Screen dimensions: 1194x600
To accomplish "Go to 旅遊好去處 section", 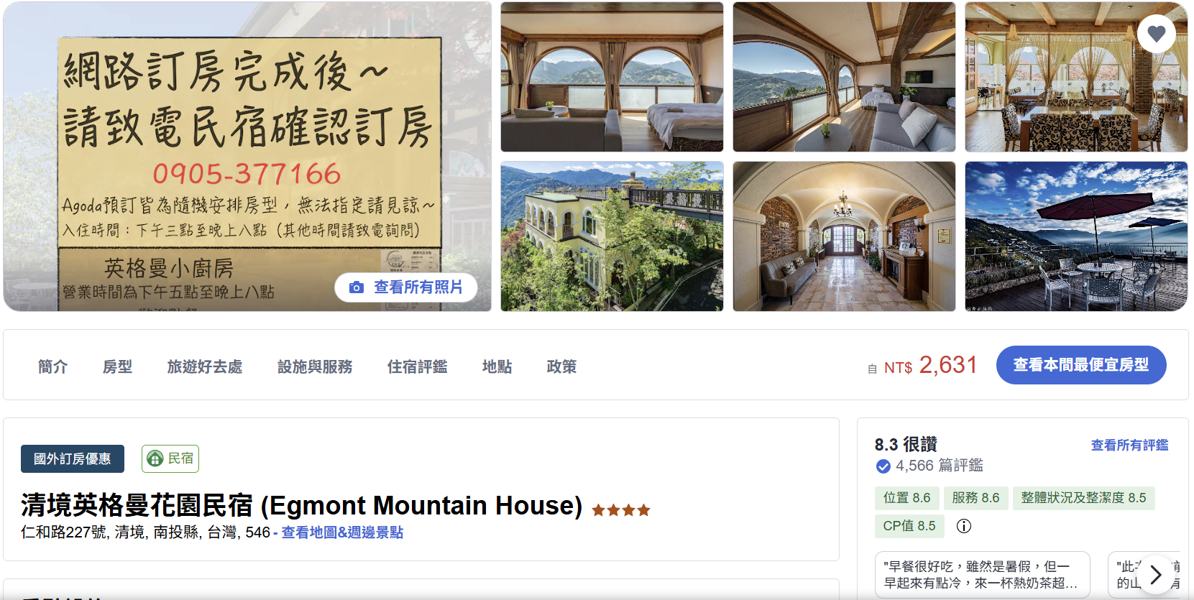I will tap(205, 366).
